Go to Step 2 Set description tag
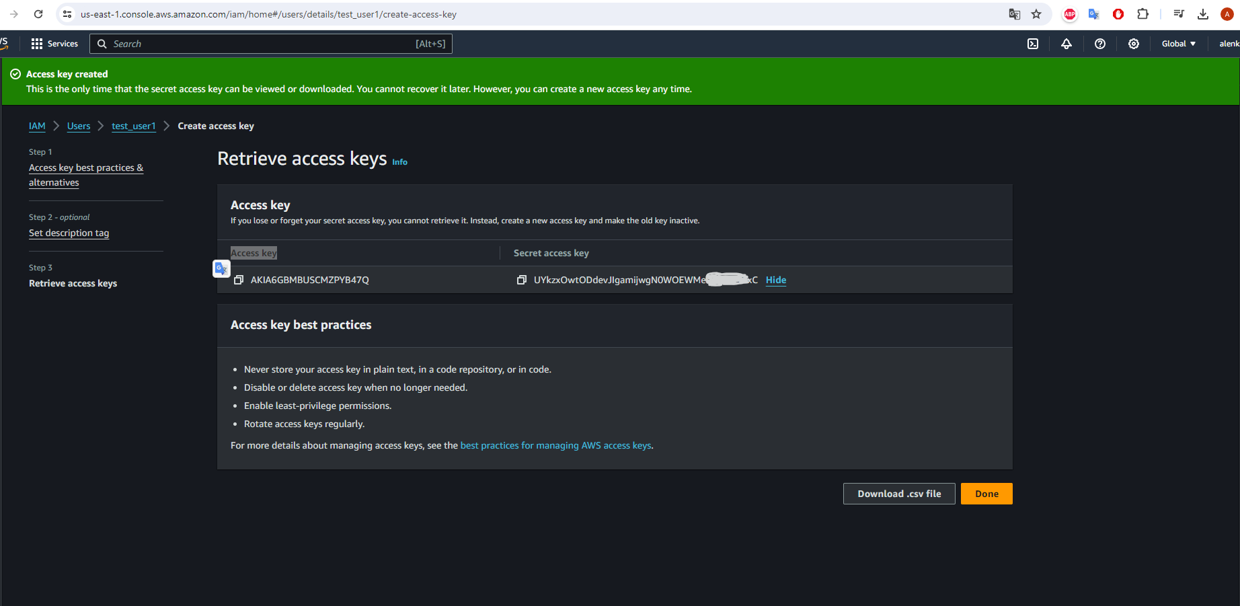The image size is (1240, 606). coord(69,233)
